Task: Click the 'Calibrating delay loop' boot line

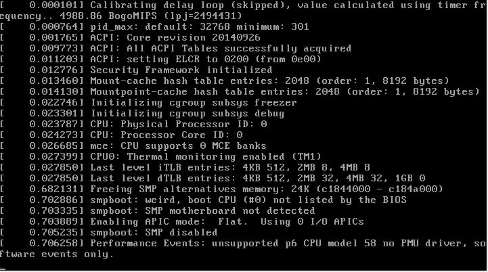Action: tap(243, 11)
